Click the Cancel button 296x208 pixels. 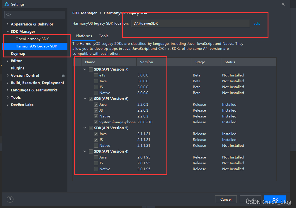226,199
